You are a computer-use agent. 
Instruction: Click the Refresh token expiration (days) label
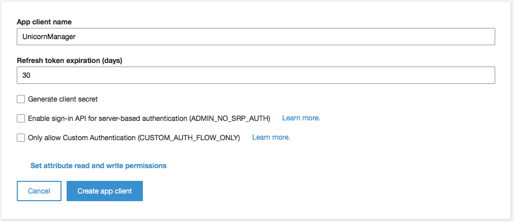70,61
